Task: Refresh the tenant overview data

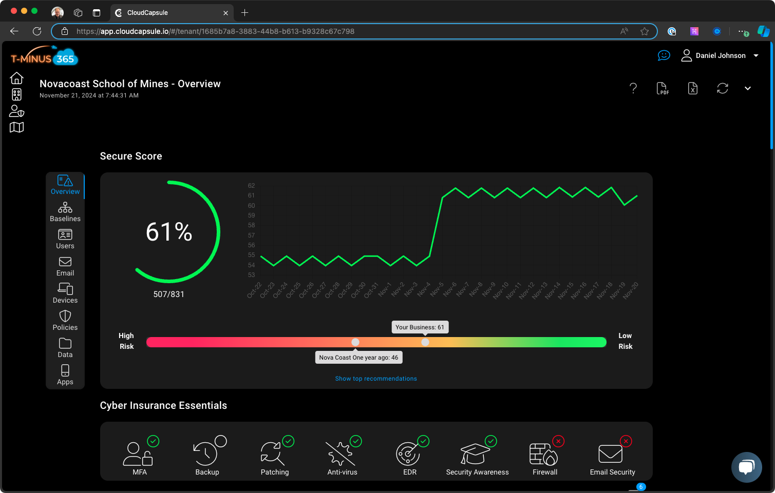Action: (722, 88)
